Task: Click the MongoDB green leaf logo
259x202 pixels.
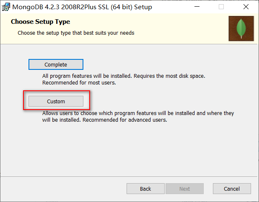Action: (x=241, y=28)
